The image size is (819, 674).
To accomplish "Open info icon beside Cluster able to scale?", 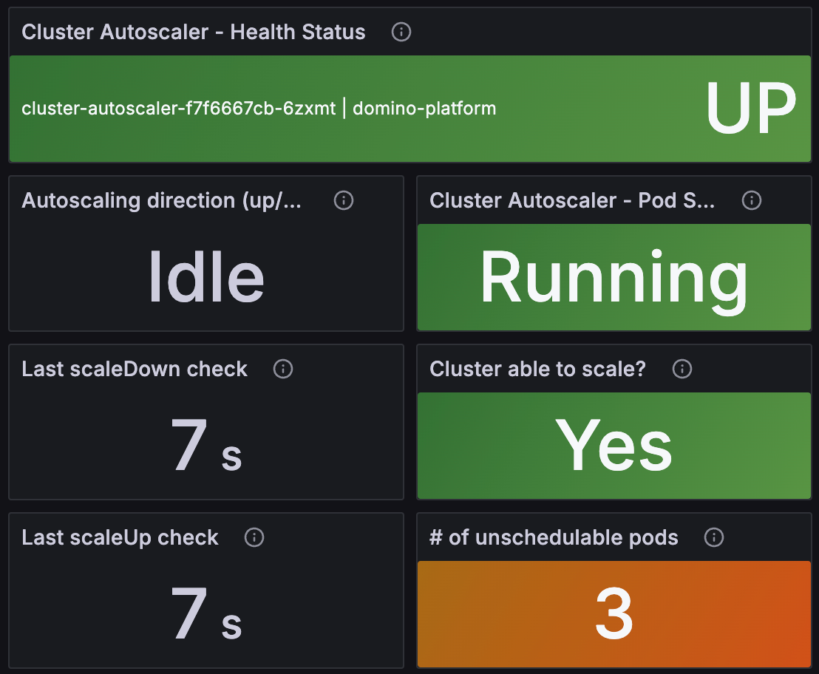I will point(682,369).
